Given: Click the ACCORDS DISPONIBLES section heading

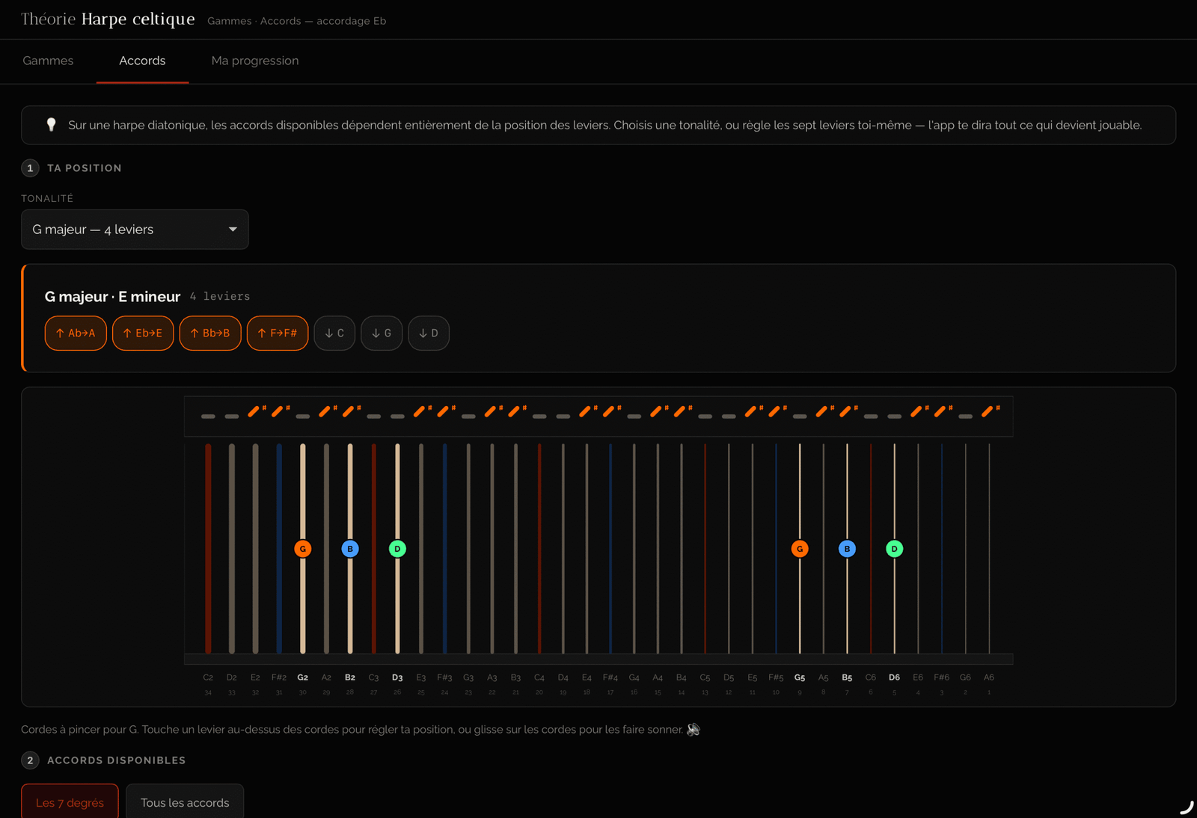Looking at the screenshot, I should (117, 760).
